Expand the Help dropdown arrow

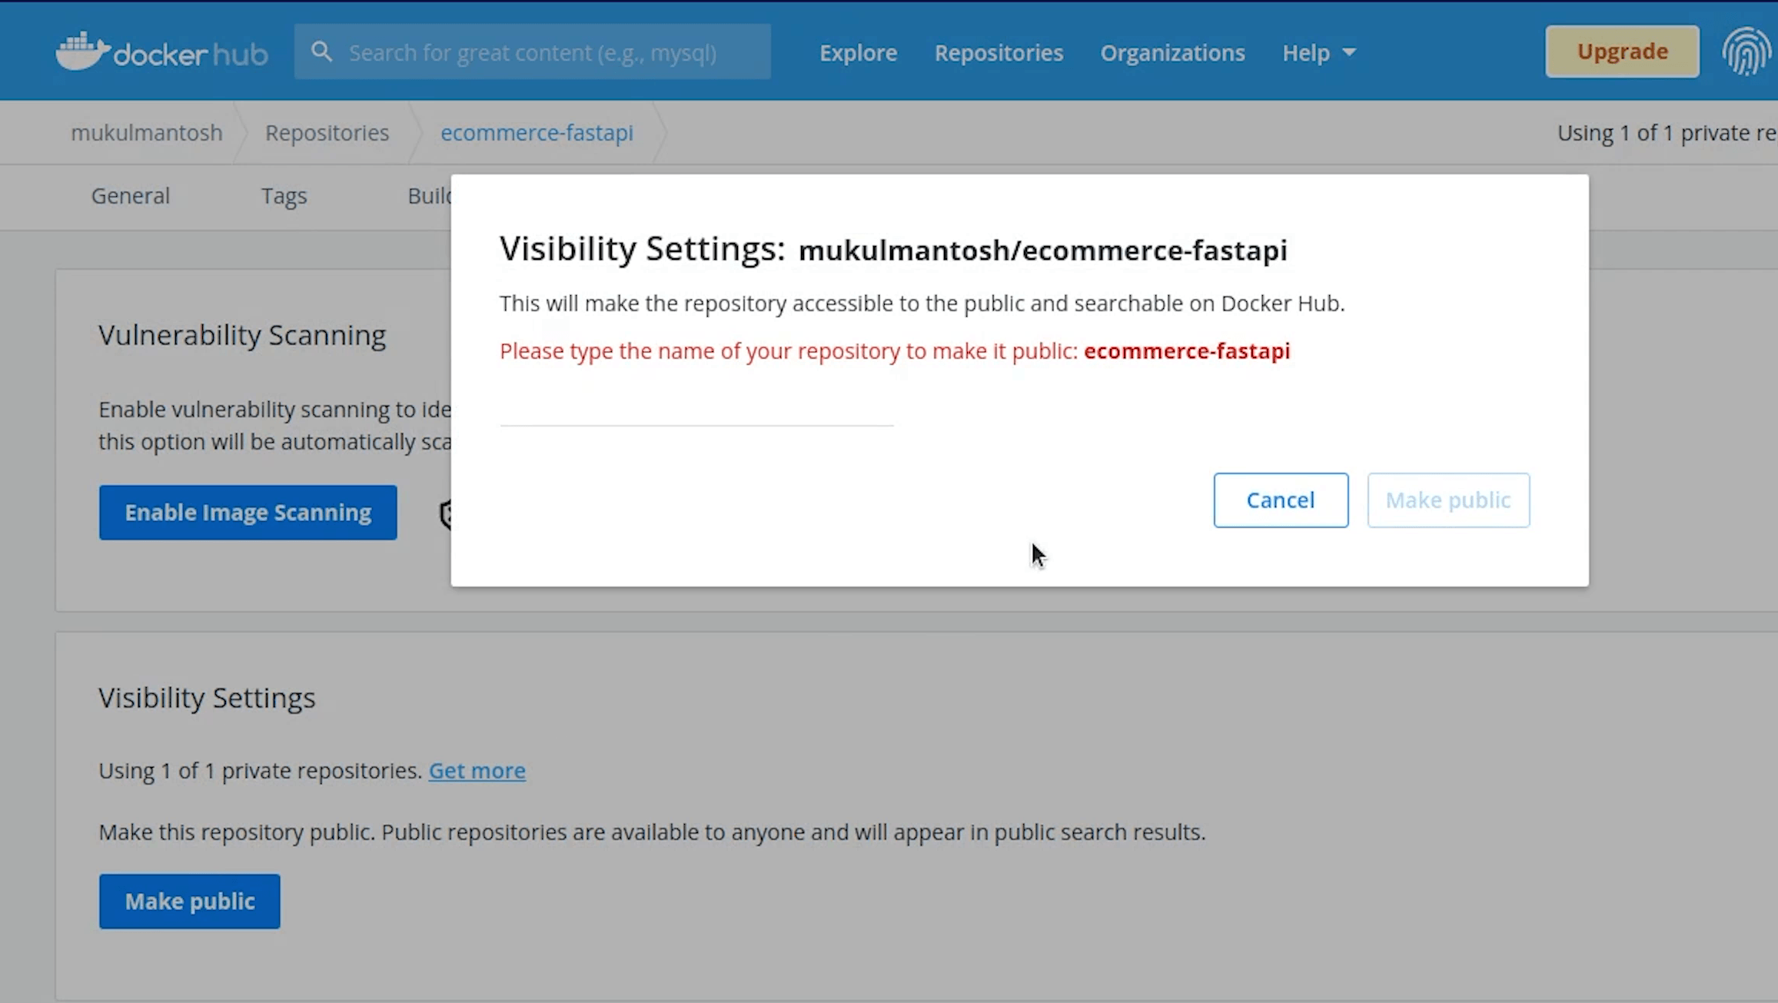click(1349, 52)
